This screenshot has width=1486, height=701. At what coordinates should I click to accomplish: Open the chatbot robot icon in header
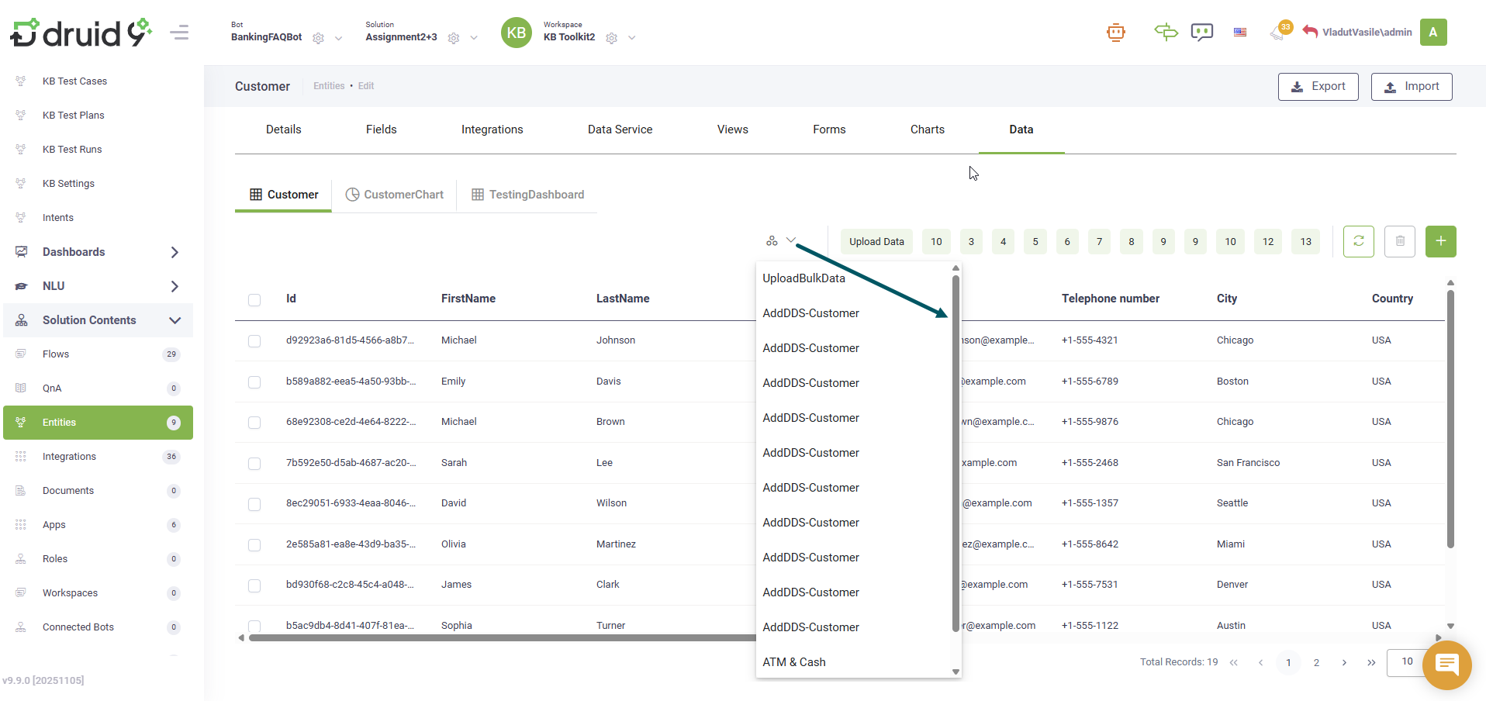pos(1115,33)
